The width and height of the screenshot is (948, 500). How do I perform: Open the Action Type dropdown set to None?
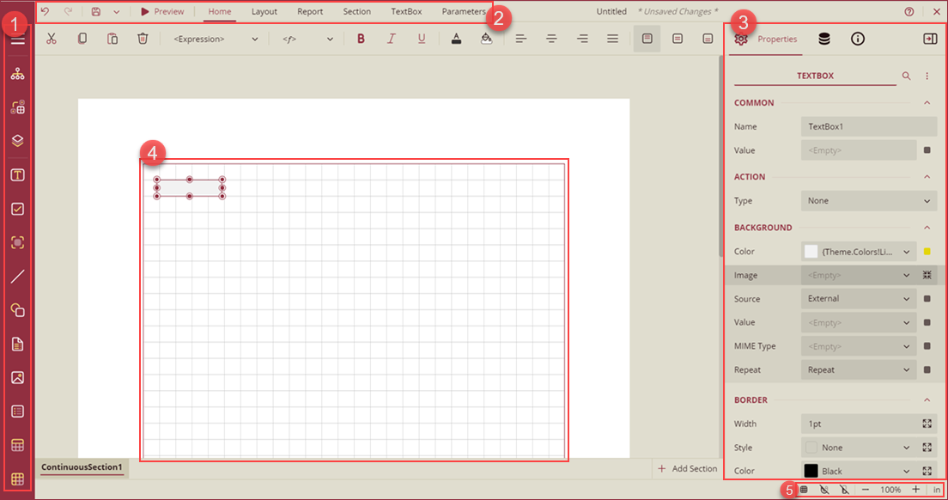(869, 201)
